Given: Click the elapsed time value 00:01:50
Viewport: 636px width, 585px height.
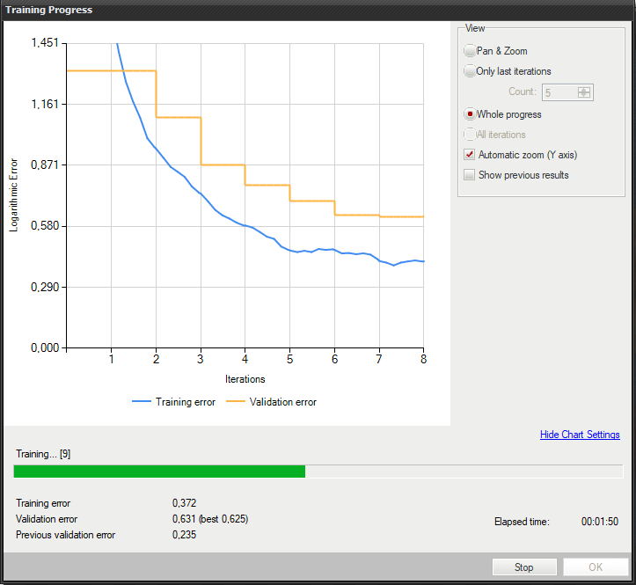Looking at the screenshot, I should click(599, 522).
